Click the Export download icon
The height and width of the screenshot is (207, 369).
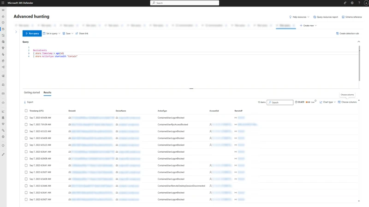[25, 102]
